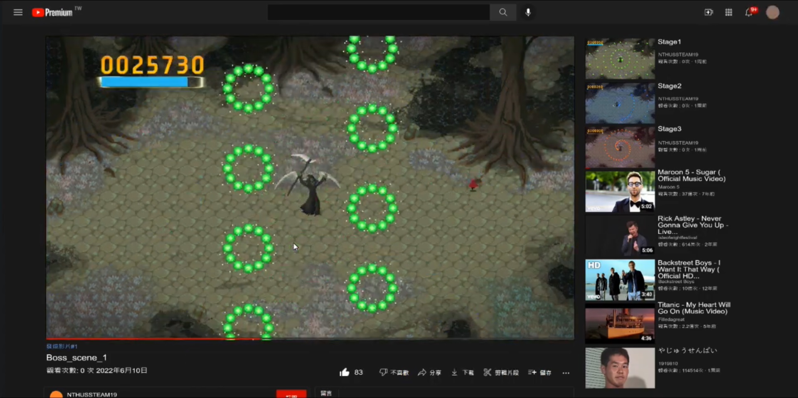Open the account avatar menu
The image size is (798, 398).
coord(773,12)
